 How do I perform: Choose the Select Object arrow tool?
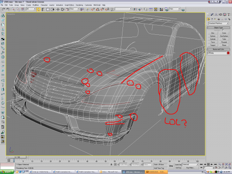point(39,9)
